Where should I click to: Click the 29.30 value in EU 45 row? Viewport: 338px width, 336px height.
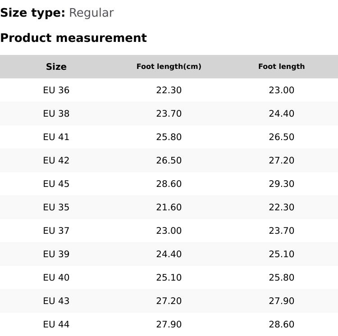tap(282, 184)
